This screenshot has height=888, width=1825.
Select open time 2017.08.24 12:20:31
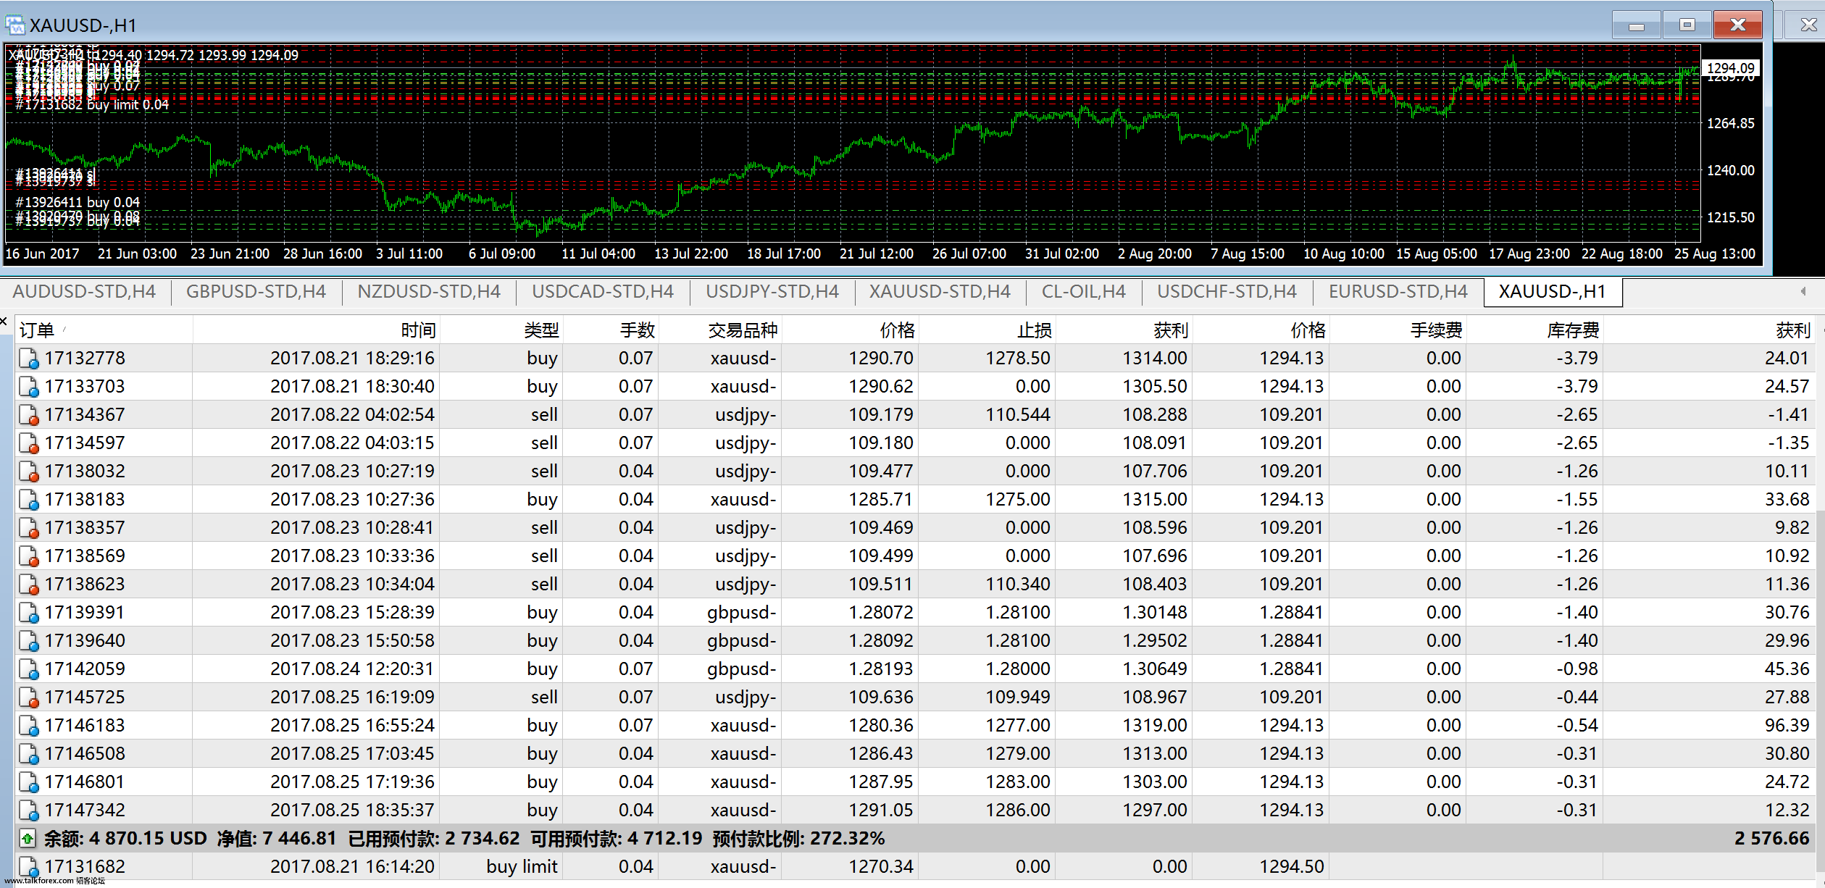pos(352,669)
